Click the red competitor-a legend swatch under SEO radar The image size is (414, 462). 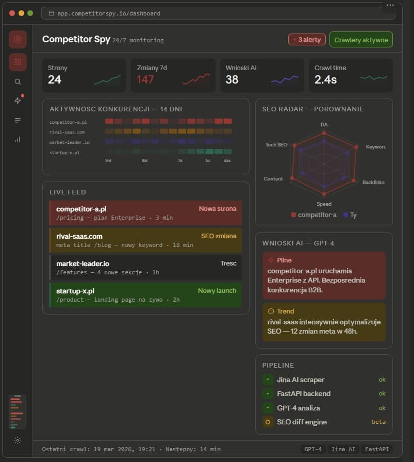point(294,214)
